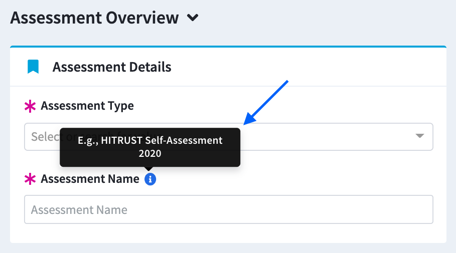This screenshot has width=456, height=253.
Task: Focus the Assessment Name text input
Action: click(229, 209)
